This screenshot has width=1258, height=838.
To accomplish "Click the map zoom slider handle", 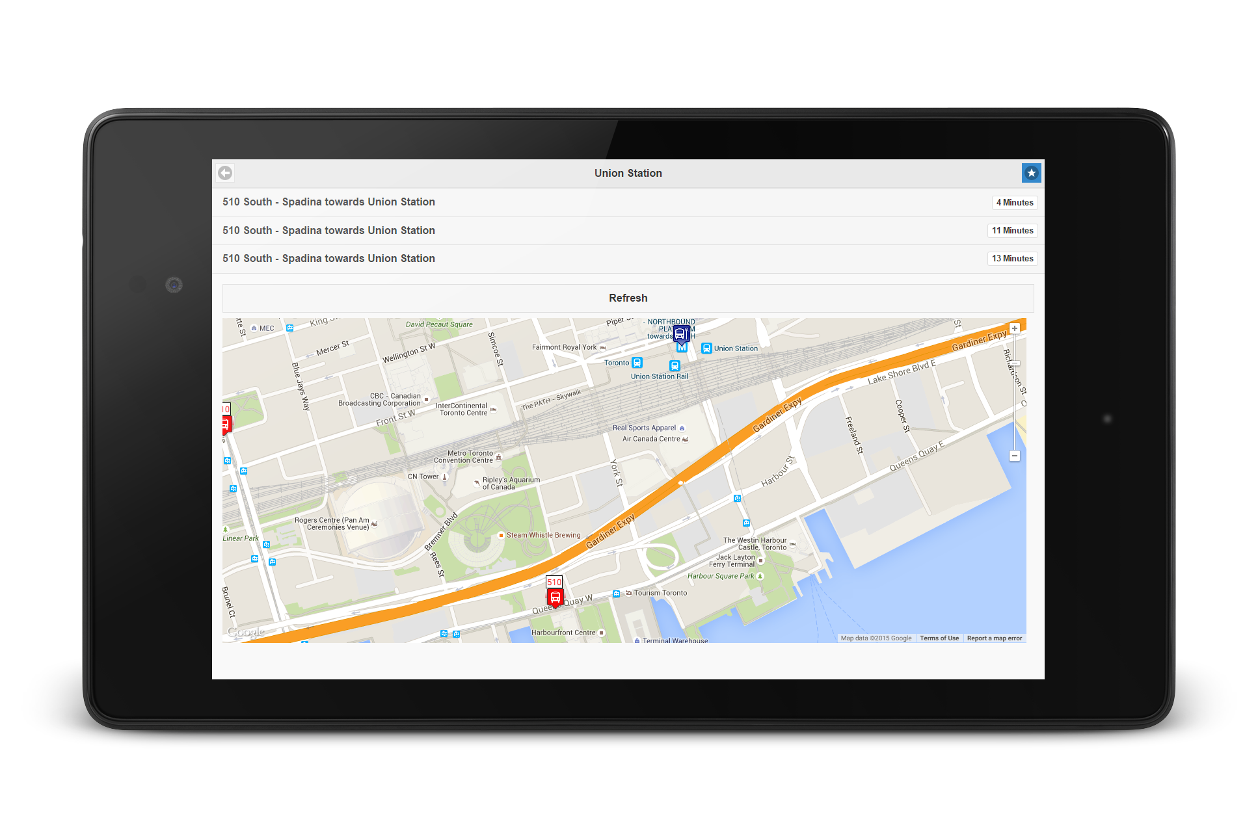I will 1015,363.
